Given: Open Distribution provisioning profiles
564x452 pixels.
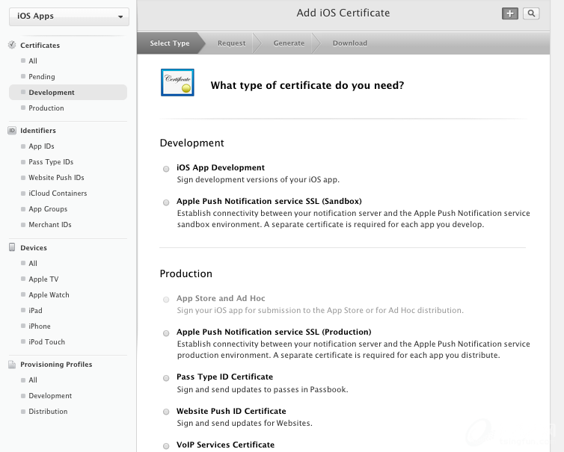Looking at the screenshot, I should [48, 412].
